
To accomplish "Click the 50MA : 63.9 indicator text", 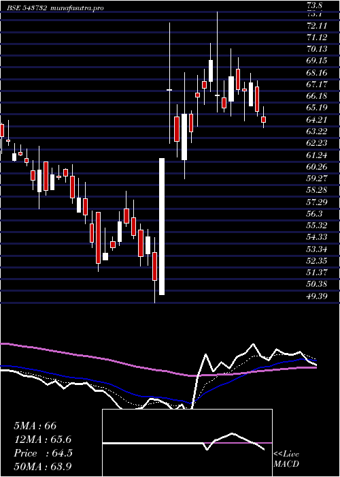I will pos(43,467).
